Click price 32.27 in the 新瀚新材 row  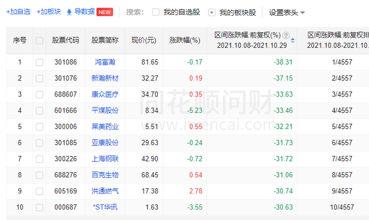(x=150, y=79)
